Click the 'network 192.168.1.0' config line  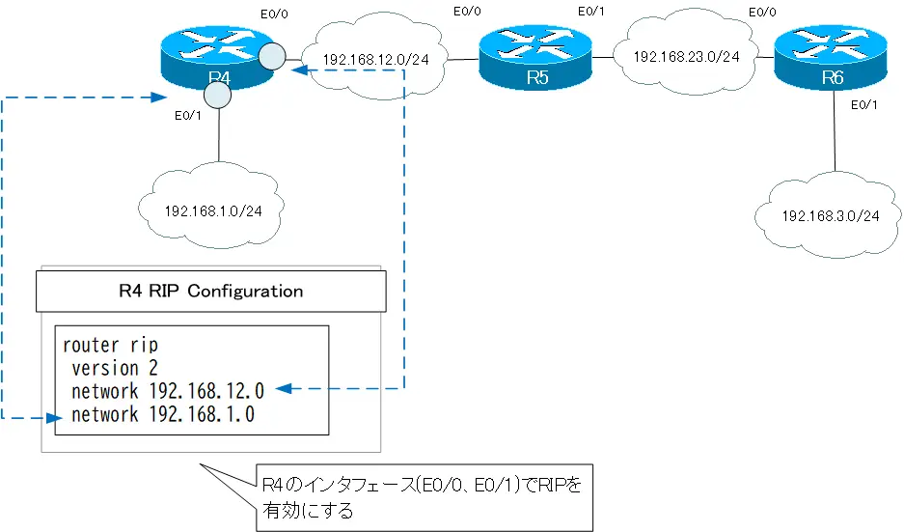163,414
